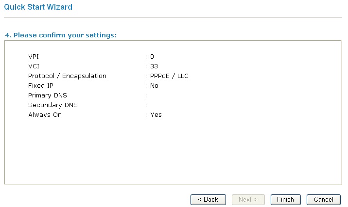Viewport: 348px width, 207px height.
Task: Click the PPPoE / LLC value
Action: point(169,76)
